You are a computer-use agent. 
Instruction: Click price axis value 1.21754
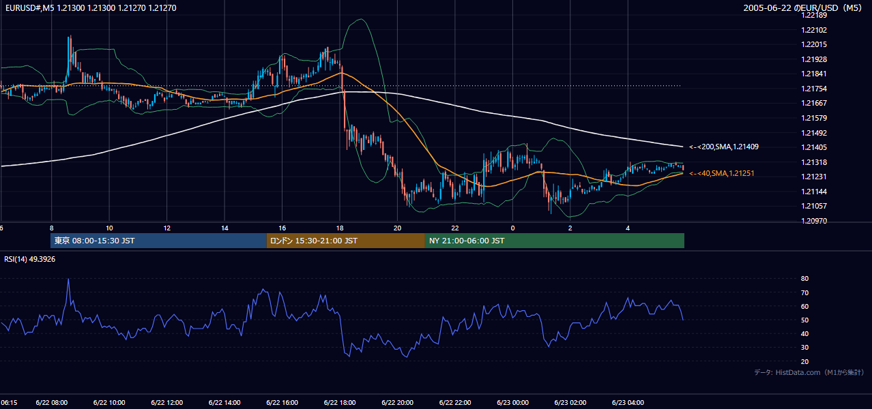coord(815,89)
